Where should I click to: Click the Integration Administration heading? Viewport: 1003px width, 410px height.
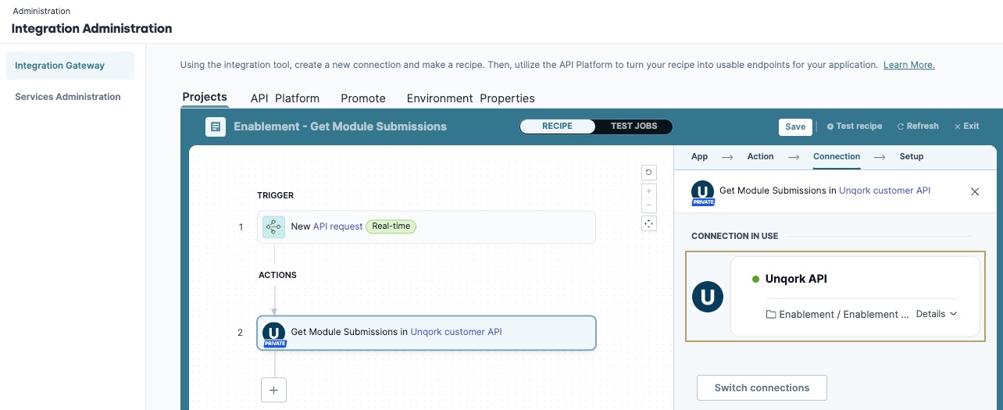coord(91,29)
